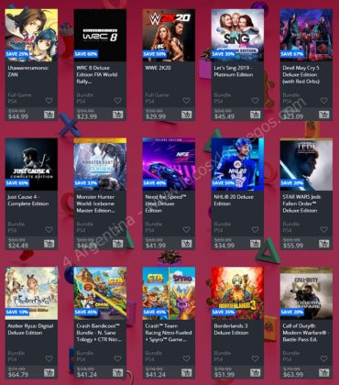Open the Crash Team Racing + Spyro title link
This screenshot has height=385, width=339.
169,333
